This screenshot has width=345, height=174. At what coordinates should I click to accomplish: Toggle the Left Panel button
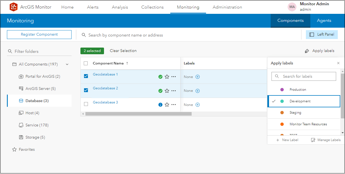click(322, 35)
